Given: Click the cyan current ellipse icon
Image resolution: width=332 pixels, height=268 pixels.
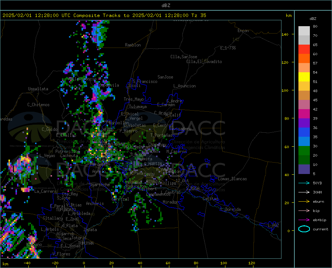Looking at the screenshot, I should coord(304,229).
